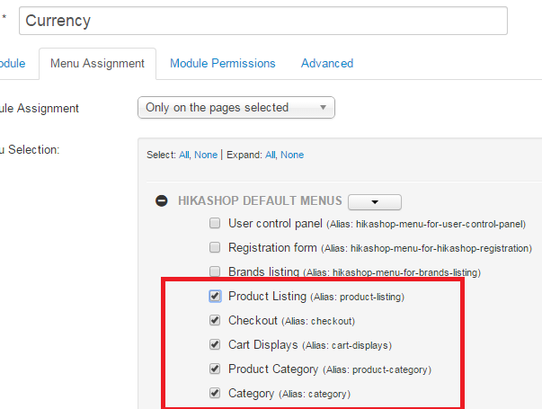Click Select All link
The height and width of the screenshot is (409, 542).
(183, 155)
